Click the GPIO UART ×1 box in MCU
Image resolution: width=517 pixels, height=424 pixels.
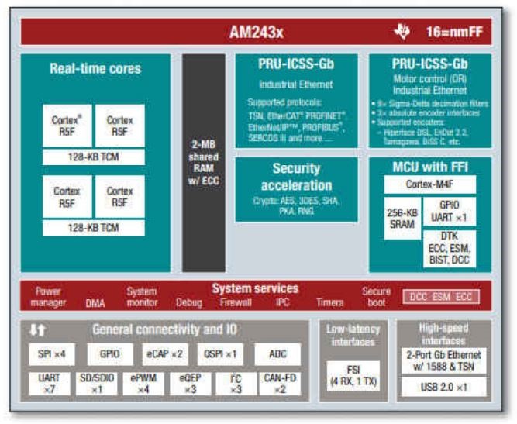pos(450,212)
